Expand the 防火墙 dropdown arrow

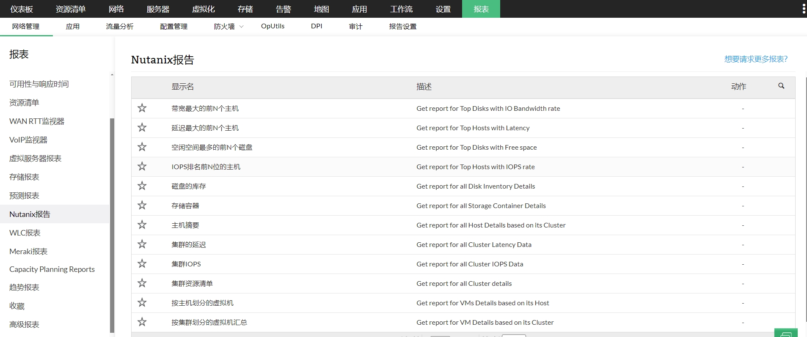[x=242, y=27]
